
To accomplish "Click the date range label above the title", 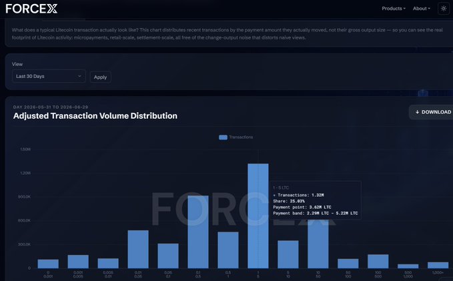I will (51, 107).
